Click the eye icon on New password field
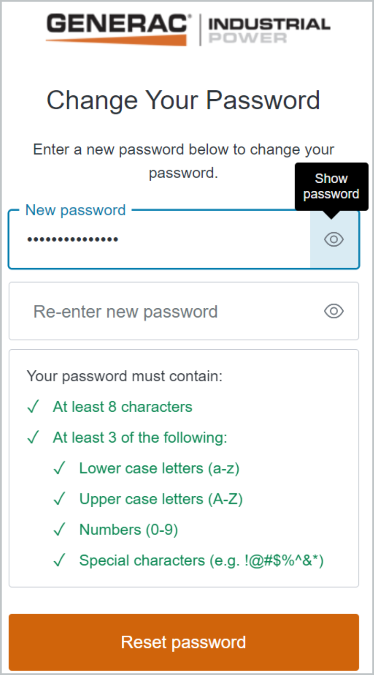374x675 pixels. pos(333,240)
